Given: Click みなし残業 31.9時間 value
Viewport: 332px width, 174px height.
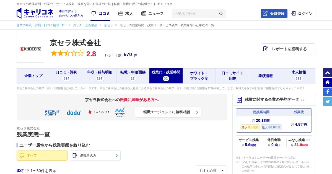Looking at the screenshot, I should pyautogui.click(x=299, y=145).
